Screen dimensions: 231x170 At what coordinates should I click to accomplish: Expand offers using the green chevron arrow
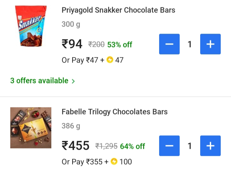pos(73,81)
